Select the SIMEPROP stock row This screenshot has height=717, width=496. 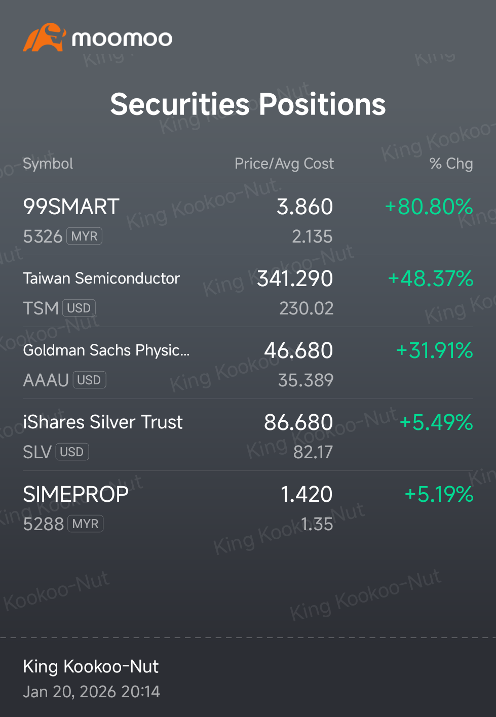(x=248, y=507)
